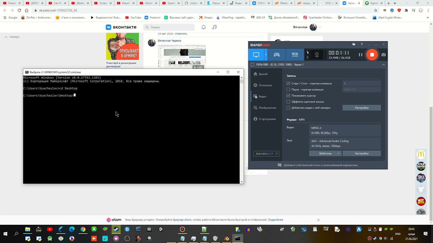This screenshot has width=433, height=243.
Task: Open the YouTube bookmark
Action: coord(133,18)
